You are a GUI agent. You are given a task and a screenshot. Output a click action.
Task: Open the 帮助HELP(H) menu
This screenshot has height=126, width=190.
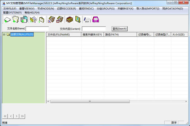click(x=32, y=13)
